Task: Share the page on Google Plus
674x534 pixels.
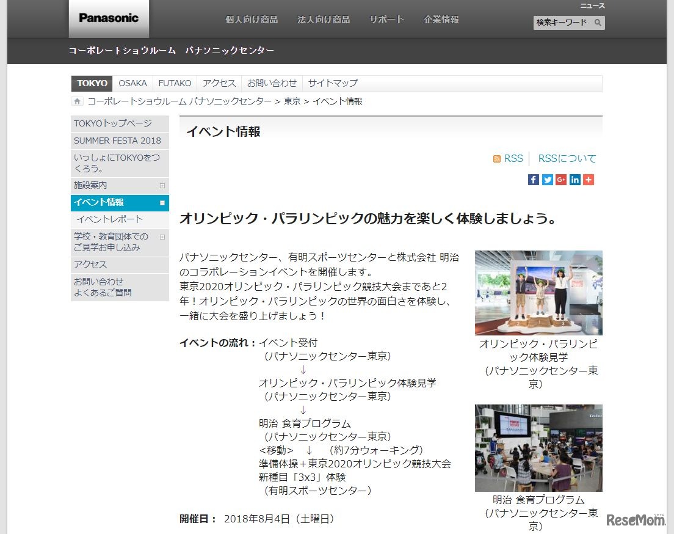Action: tap(561, 180)
